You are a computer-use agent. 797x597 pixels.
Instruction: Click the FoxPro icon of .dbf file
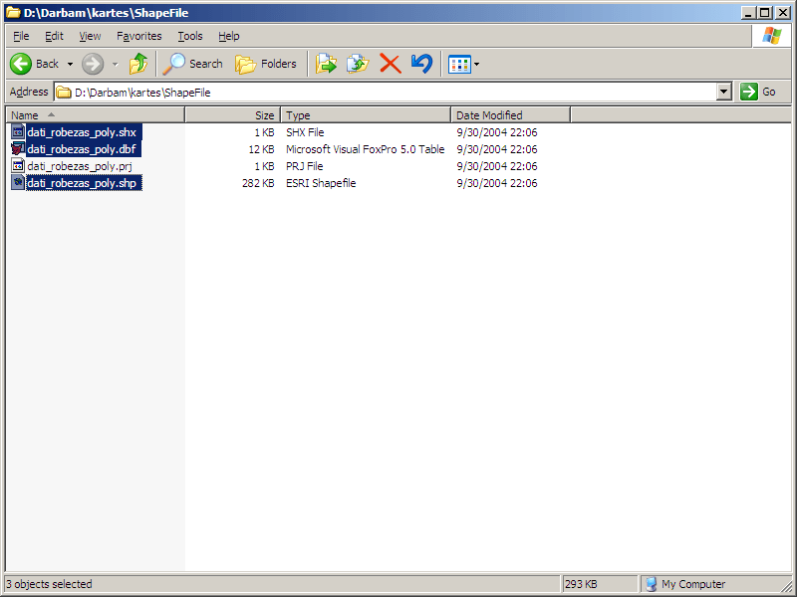18,148
